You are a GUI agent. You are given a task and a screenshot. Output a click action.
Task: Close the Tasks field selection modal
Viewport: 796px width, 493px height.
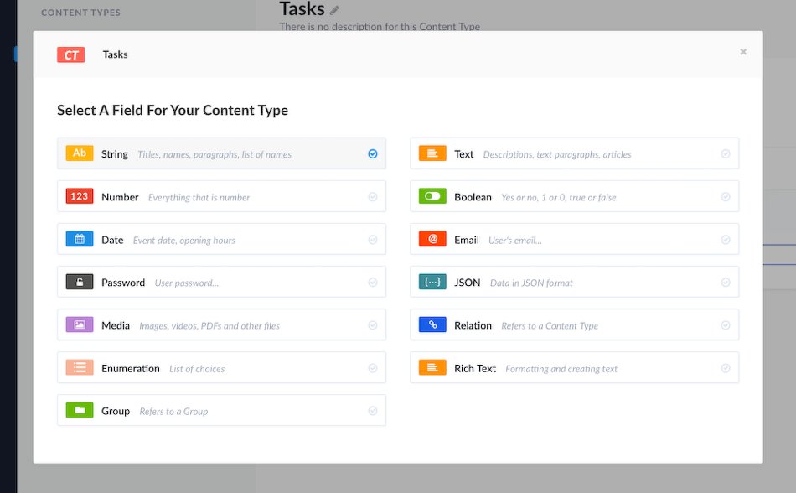[x=743, y=52]
